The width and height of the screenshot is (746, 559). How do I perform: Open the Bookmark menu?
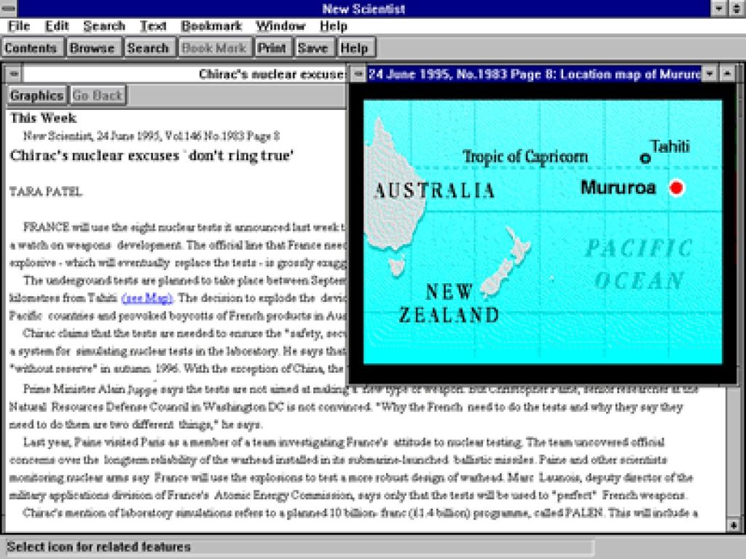(x=211, y=26)
